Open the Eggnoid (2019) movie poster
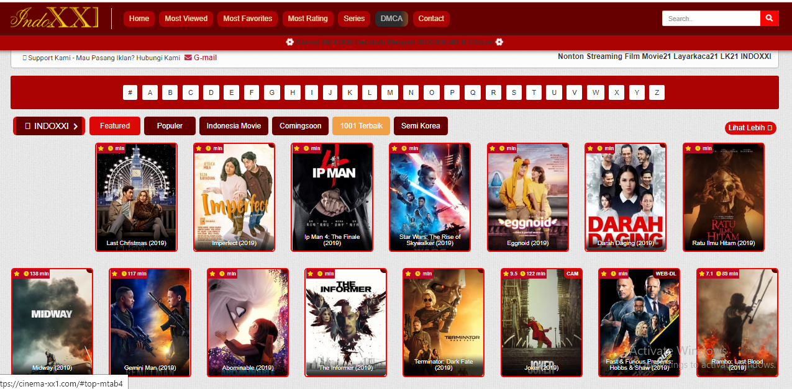The image size is (792, 389). [x=528, y=197]
